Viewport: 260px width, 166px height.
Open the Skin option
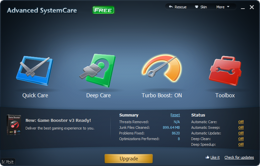tap(201, 7)
